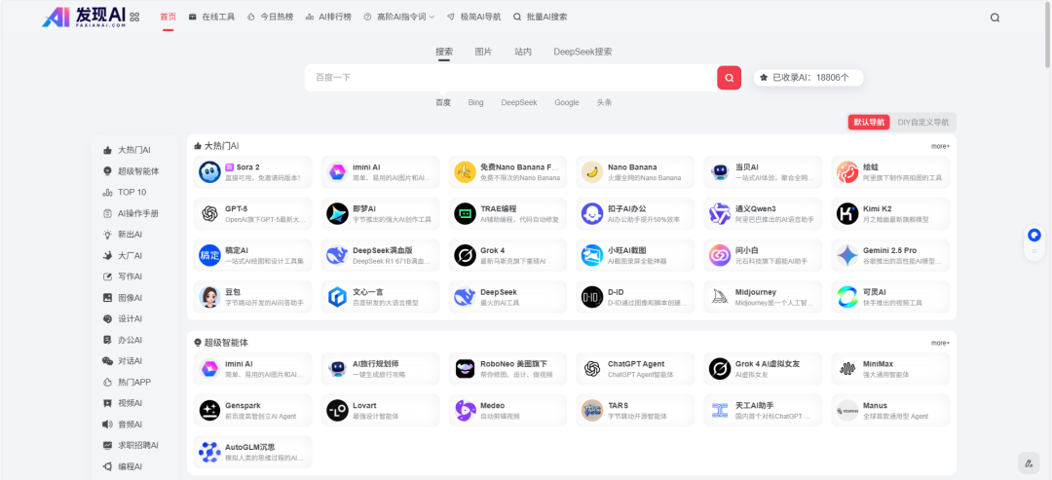Click the Nano Banana icon
Screen dimensions: 1052x480
coord(592,172)
